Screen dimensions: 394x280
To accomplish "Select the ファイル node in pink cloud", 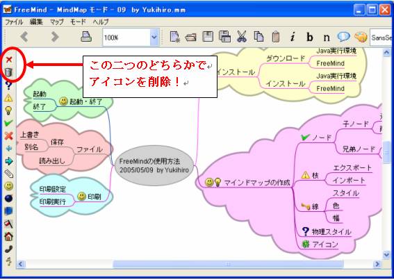I will click(x=90, y=149).
